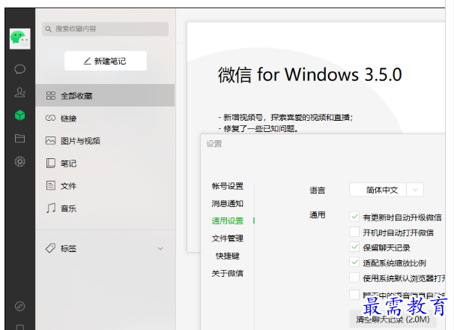Select the 通用设置 settings tab
The height and width of the screenshot is (330, 454).
(x=227, y=221)
